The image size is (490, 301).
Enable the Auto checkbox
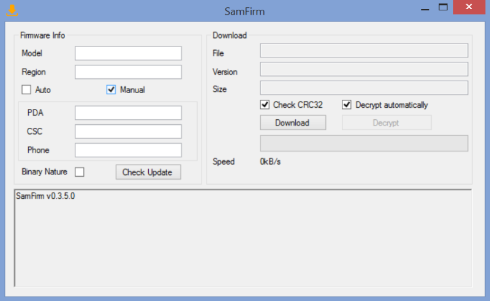pos(26,89)
